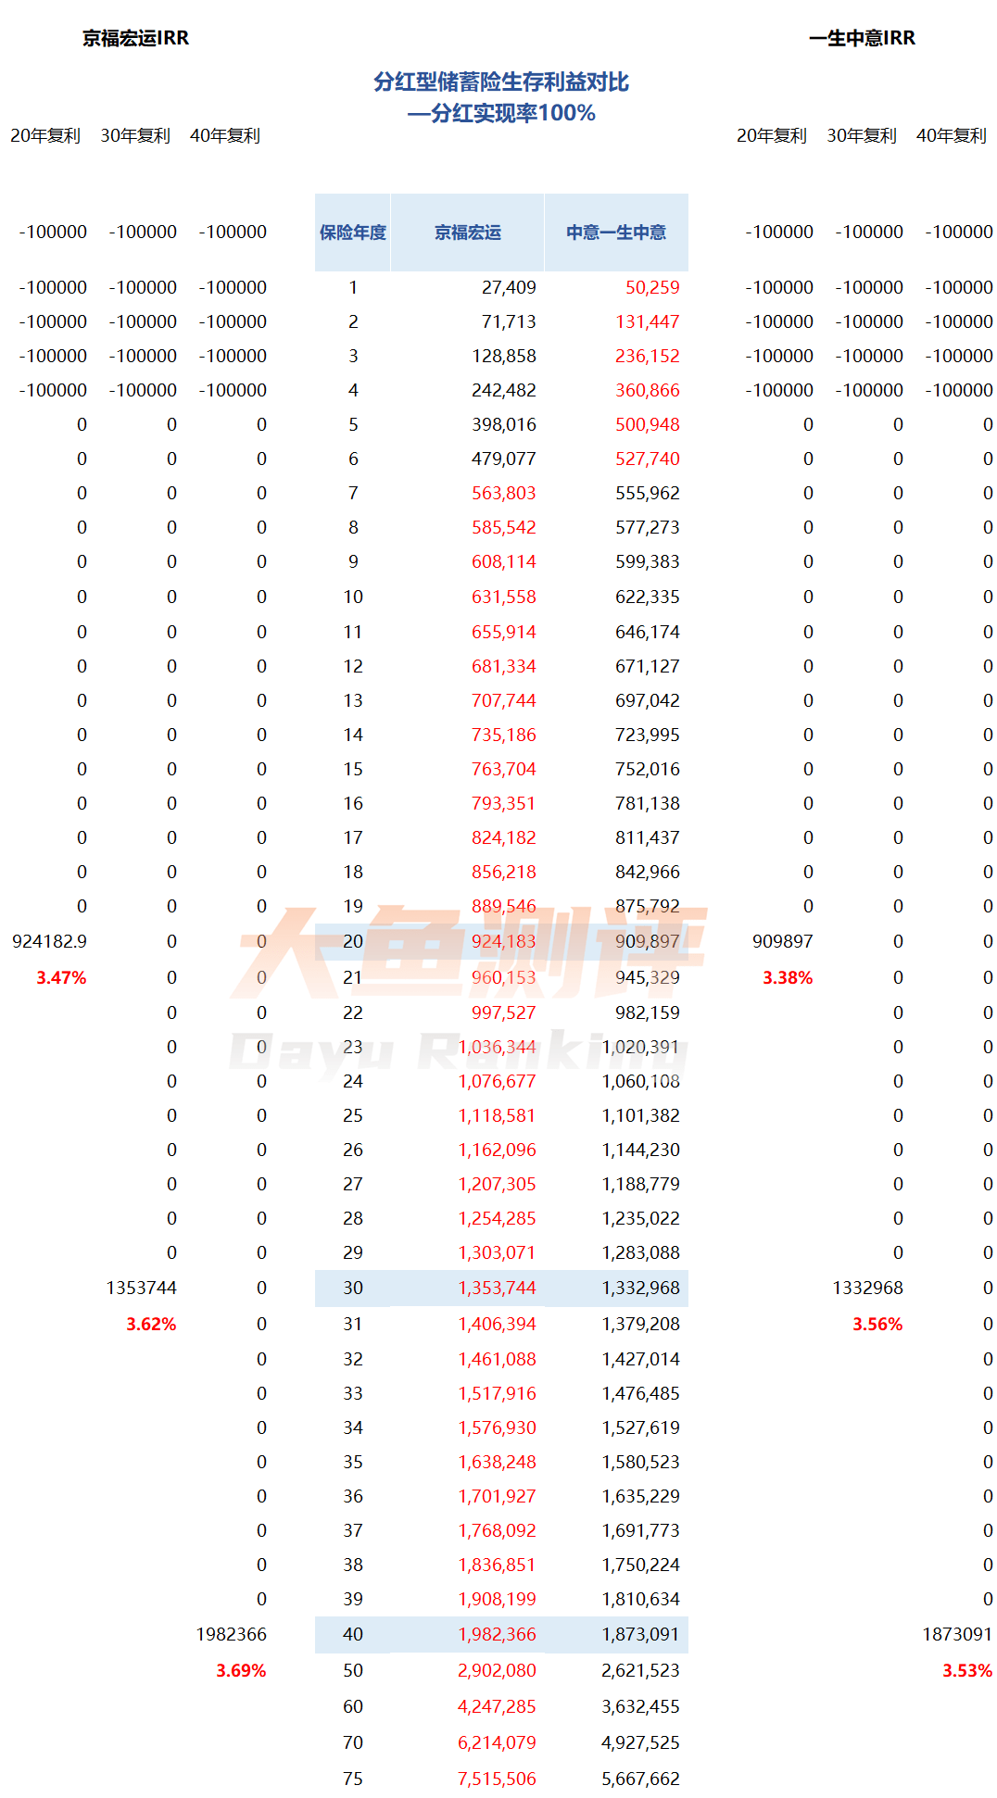Select cell value 50,259
Image resolution: width=997 pixels, height=1798 pixels.
pyautogui.click(x=652, y=287)
